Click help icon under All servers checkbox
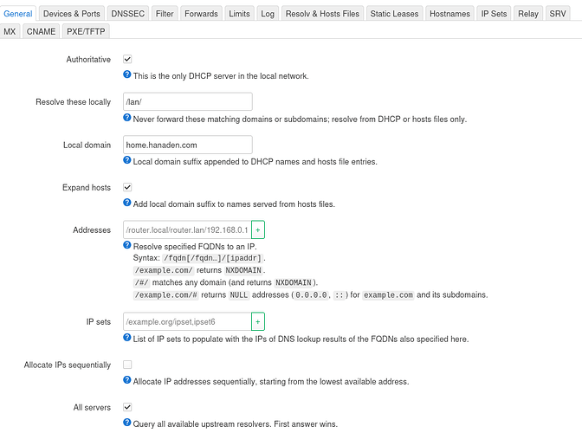Screen dimensions: 582x433 (x=127, y=423)
